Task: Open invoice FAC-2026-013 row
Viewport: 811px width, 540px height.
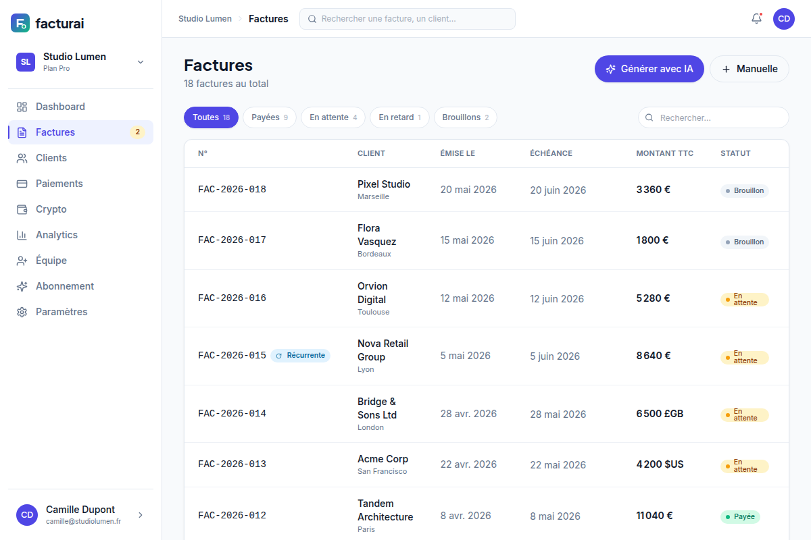Action: coord(487,465)
